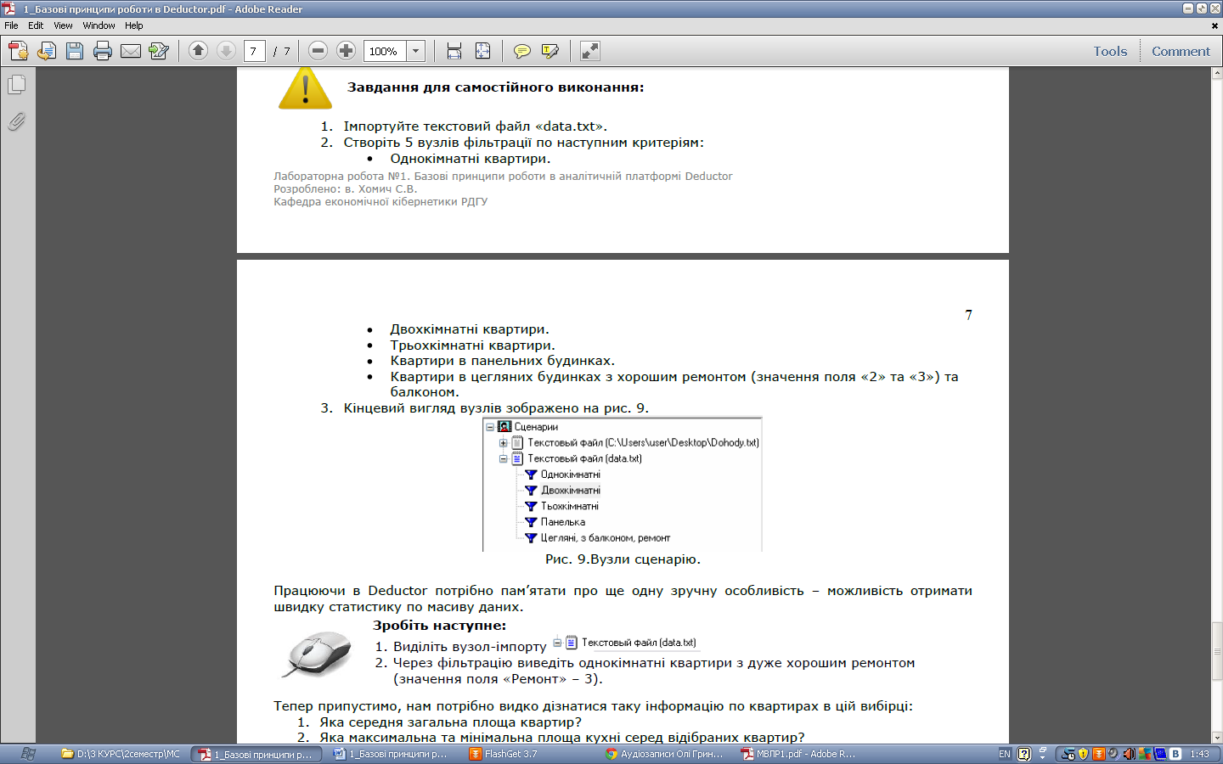Click the volume speaker tray icon

[x=1129, y=754]
